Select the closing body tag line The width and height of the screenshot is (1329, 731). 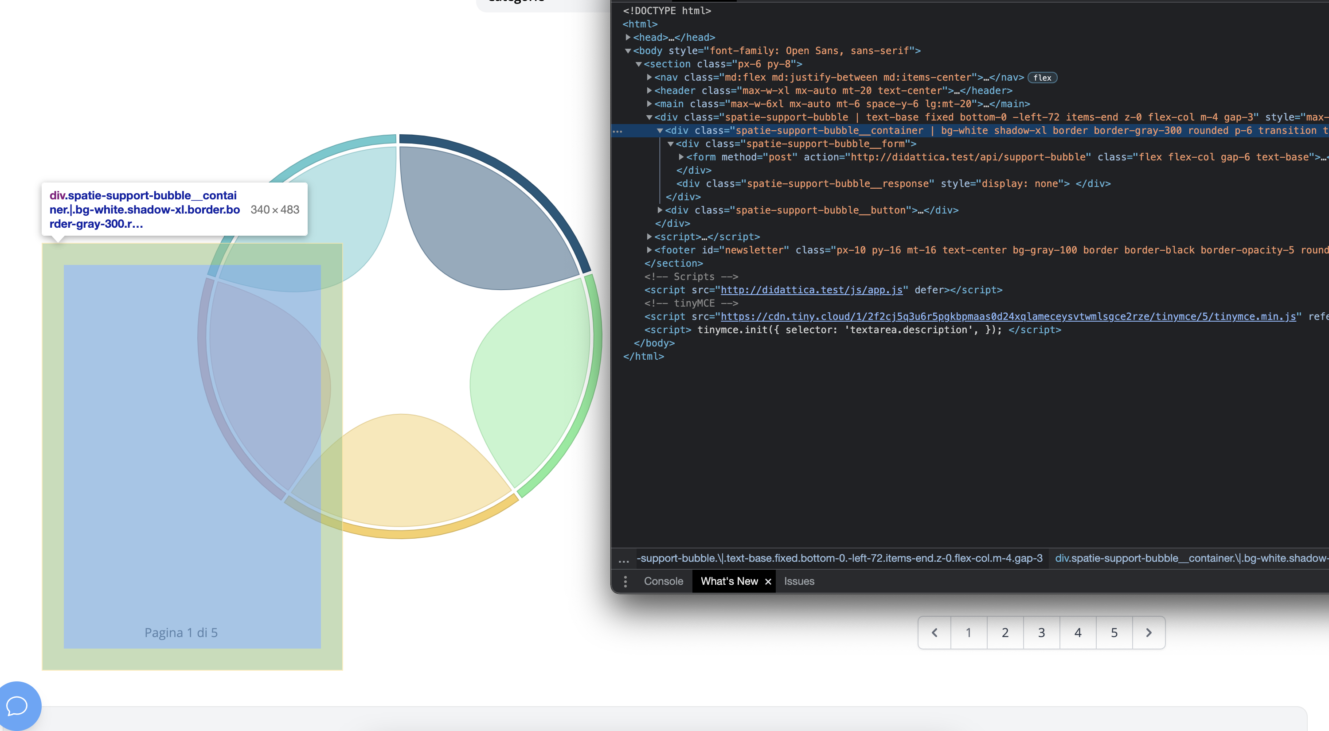654,343
